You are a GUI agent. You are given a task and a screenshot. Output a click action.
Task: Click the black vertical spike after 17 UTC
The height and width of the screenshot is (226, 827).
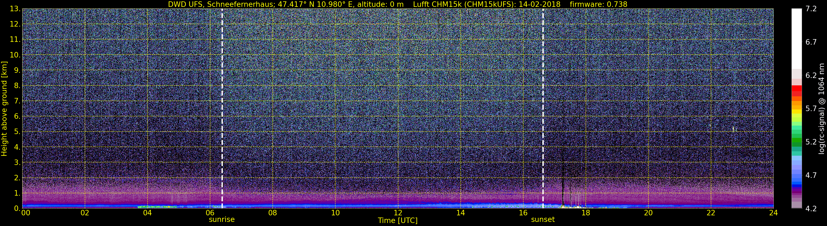[x=563, y=184]
